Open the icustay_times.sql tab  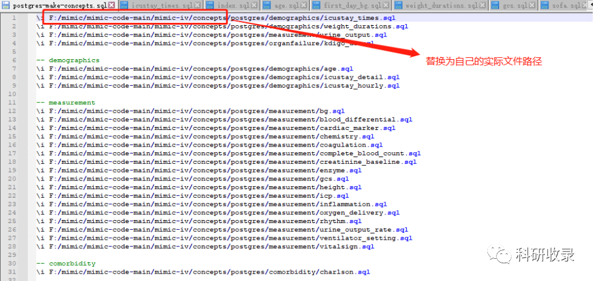(x=161, y=6)
